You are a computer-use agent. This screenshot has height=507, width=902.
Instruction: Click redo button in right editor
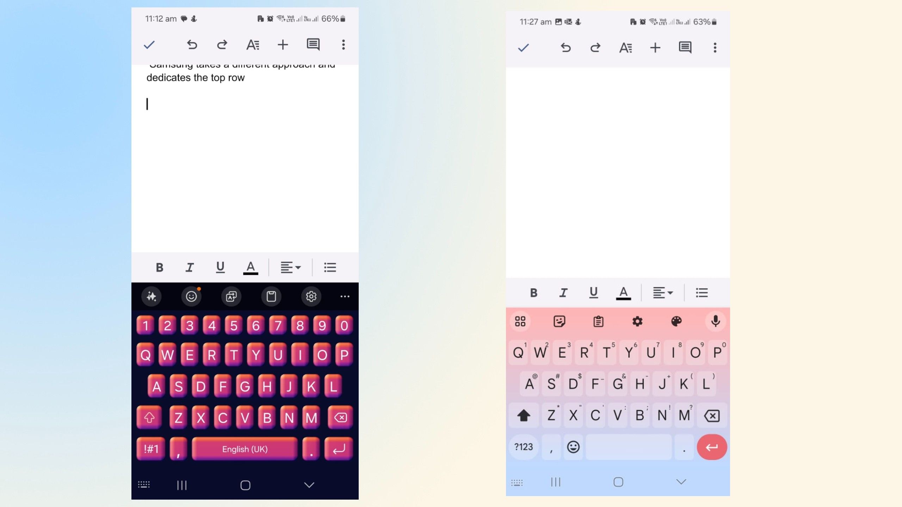point(594,47)
